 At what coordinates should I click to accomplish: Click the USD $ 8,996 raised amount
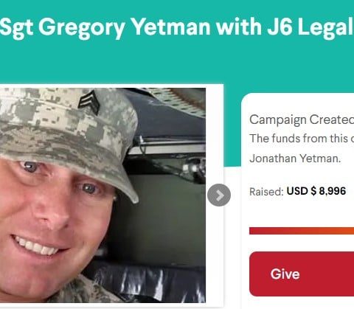pyautogui.click(x=316, y=191)
